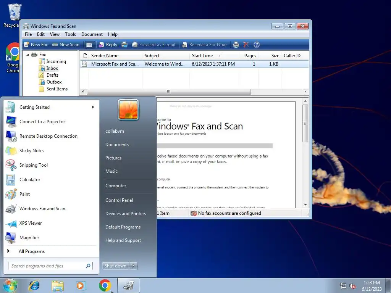Click the user account picture
Image resolution: width=391 pixels, height=293 pixels.
pyautogui.click(x=128, y=109)
